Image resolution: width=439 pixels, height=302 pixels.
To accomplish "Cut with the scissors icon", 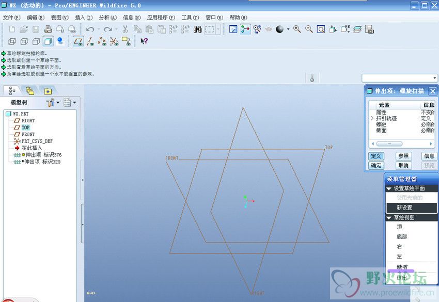I will click(125, 29).
